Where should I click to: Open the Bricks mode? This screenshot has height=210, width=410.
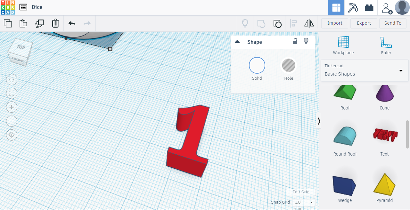369,8
